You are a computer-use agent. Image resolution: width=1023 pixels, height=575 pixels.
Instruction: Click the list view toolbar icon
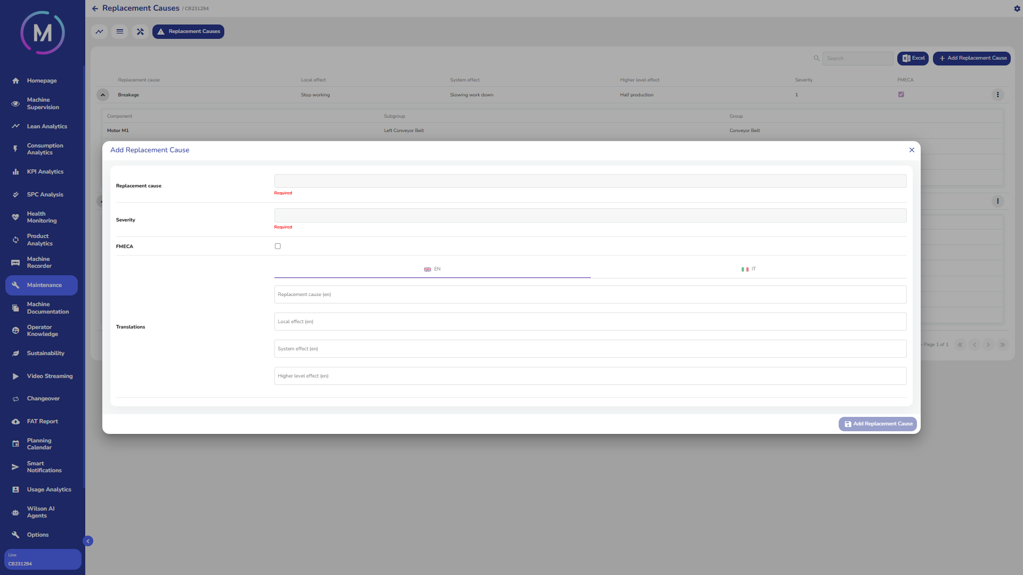[120, 32]
